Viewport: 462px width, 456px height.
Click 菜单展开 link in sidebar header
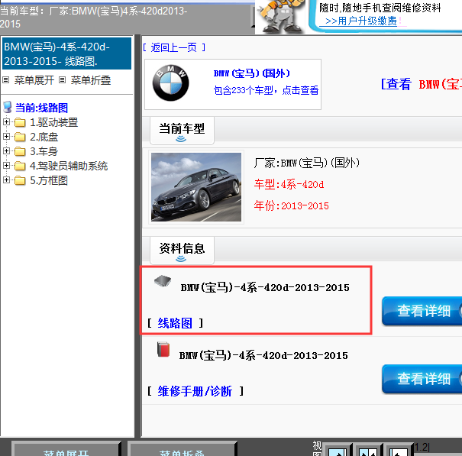[x=34, y=80]
